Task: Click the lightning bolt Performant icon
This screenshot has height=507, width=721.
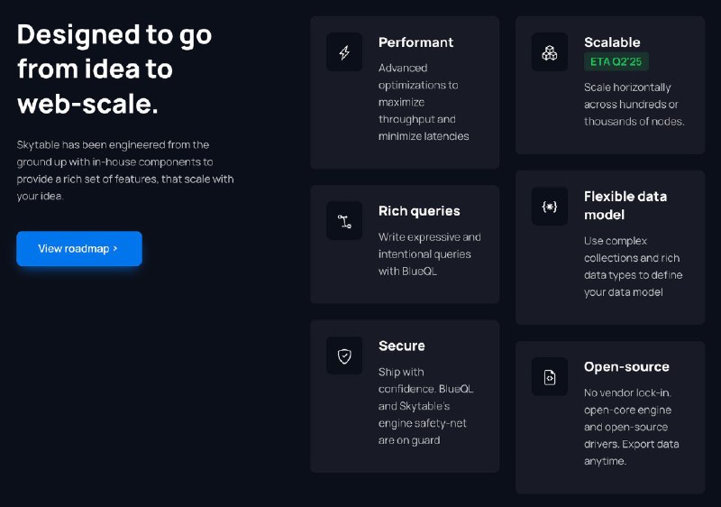Action: pos(344,52)
